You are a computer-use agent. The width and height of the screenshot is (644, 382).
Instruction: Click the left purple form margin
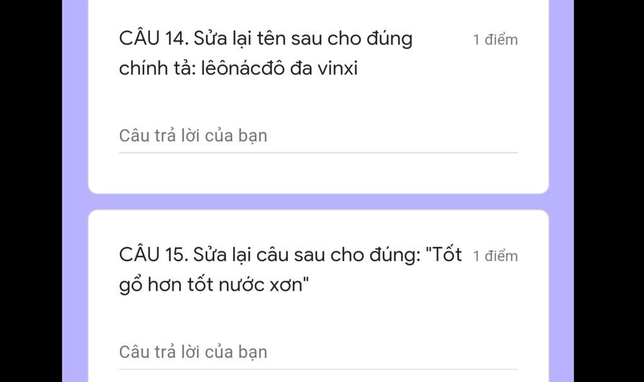(x=75, y=191)
